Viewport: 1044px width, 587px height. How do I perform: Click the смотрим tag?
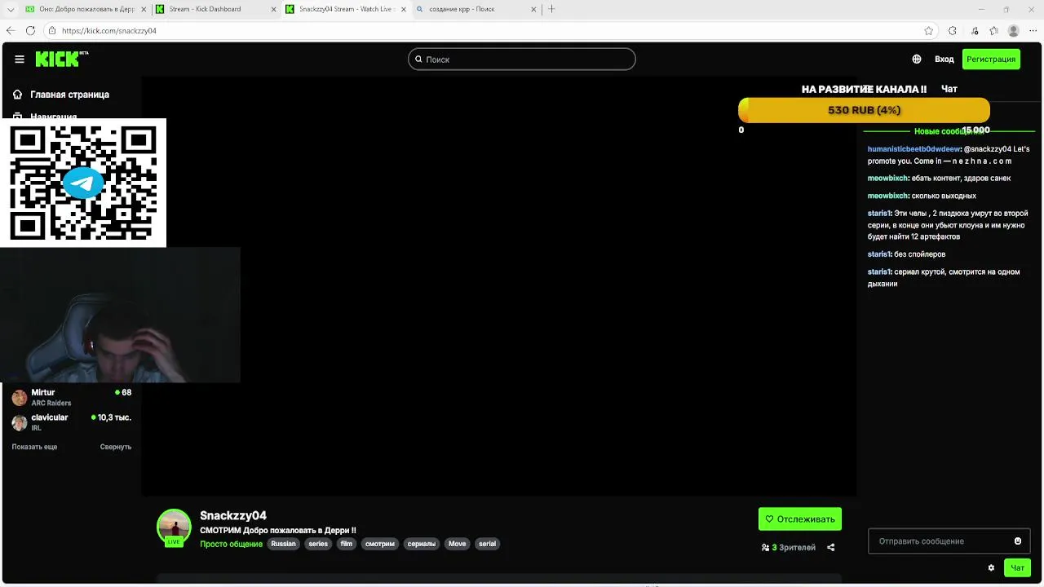click(380, 544)
